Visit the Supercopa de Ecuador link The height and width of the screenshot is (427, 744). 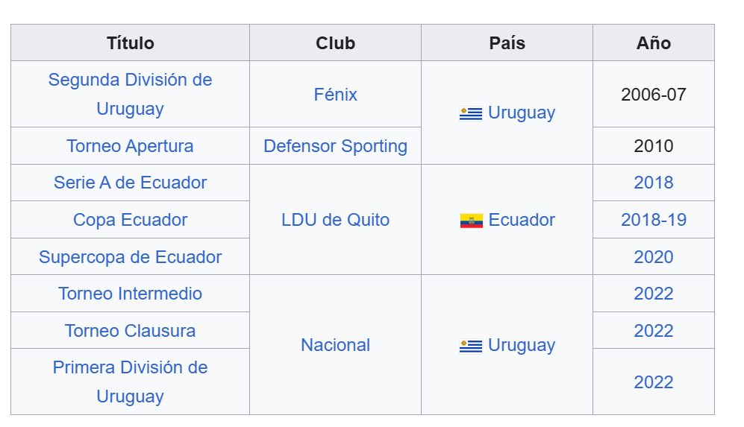pos(130,257)
